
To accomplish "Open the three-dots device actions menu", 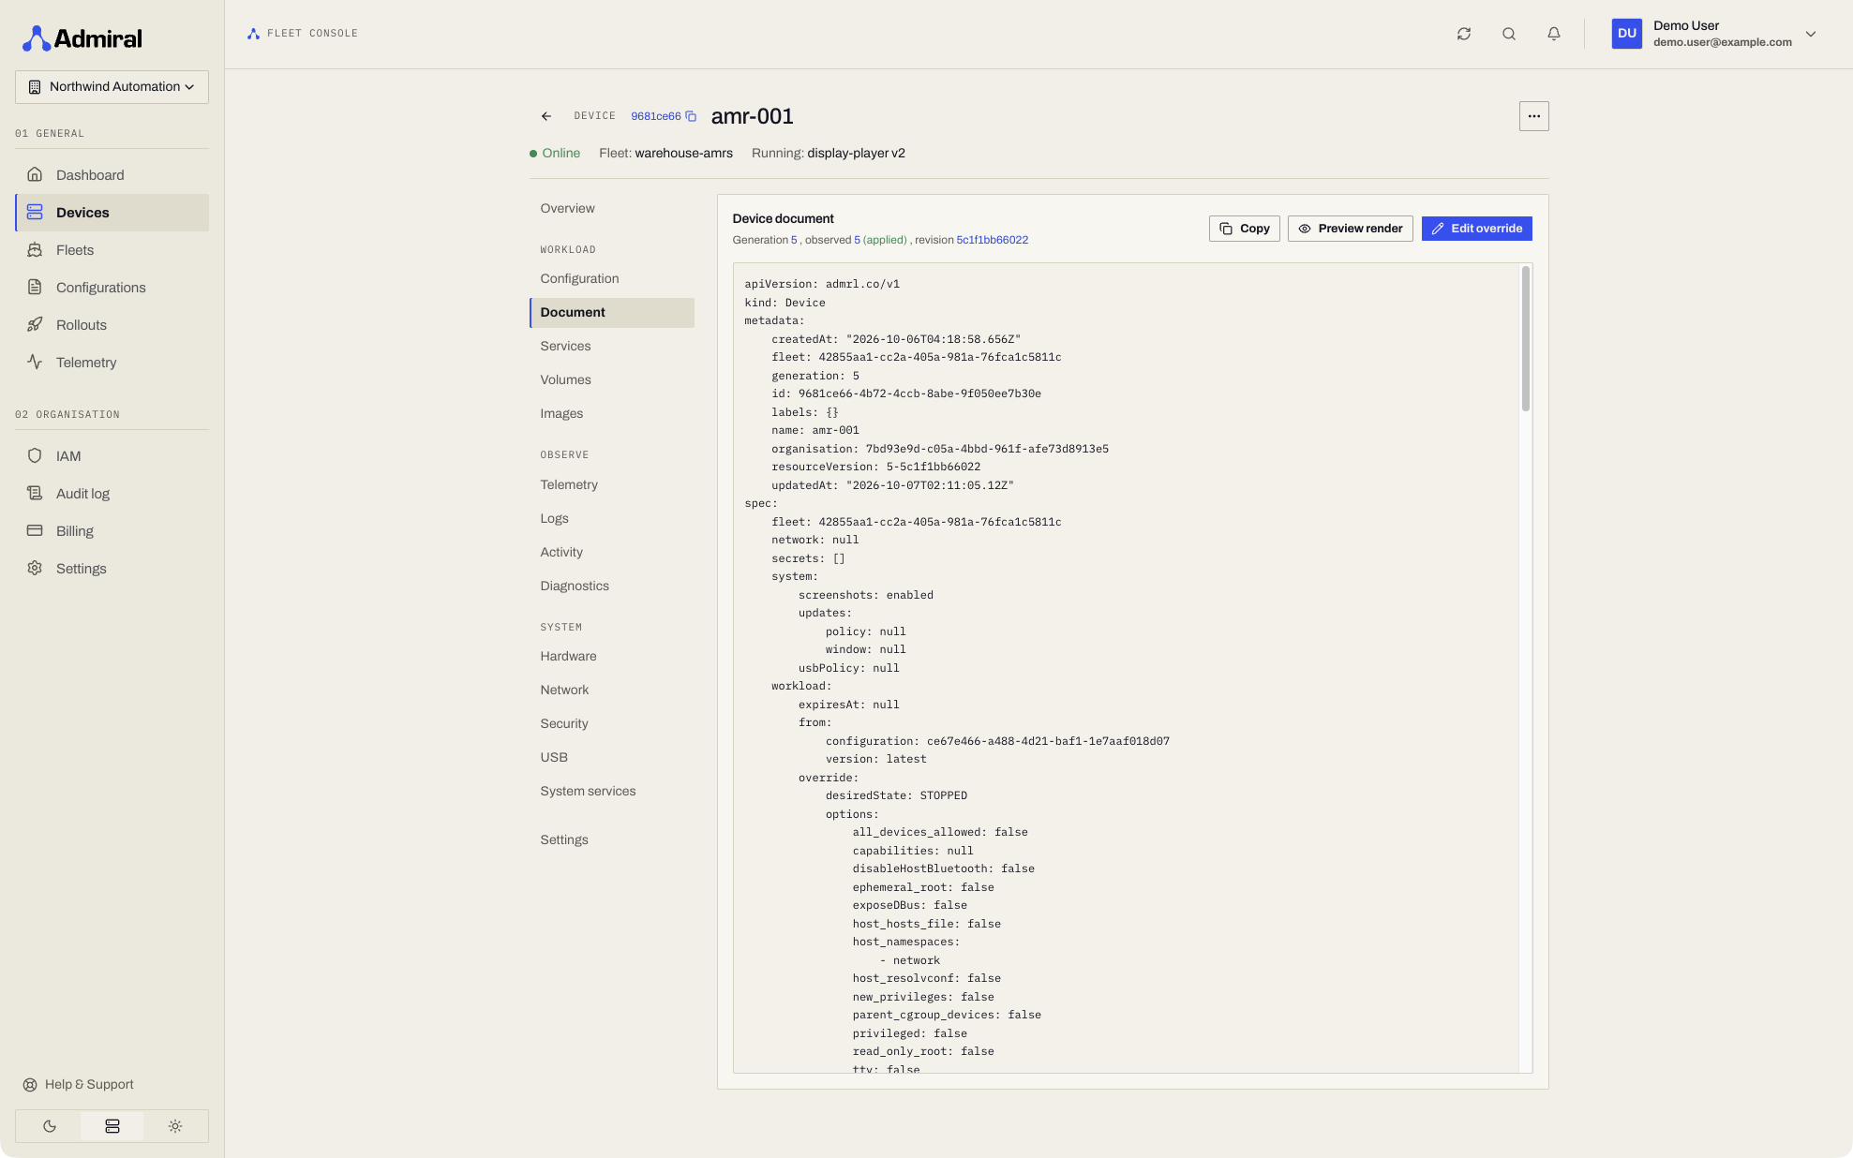I will tap(1533, 116).
